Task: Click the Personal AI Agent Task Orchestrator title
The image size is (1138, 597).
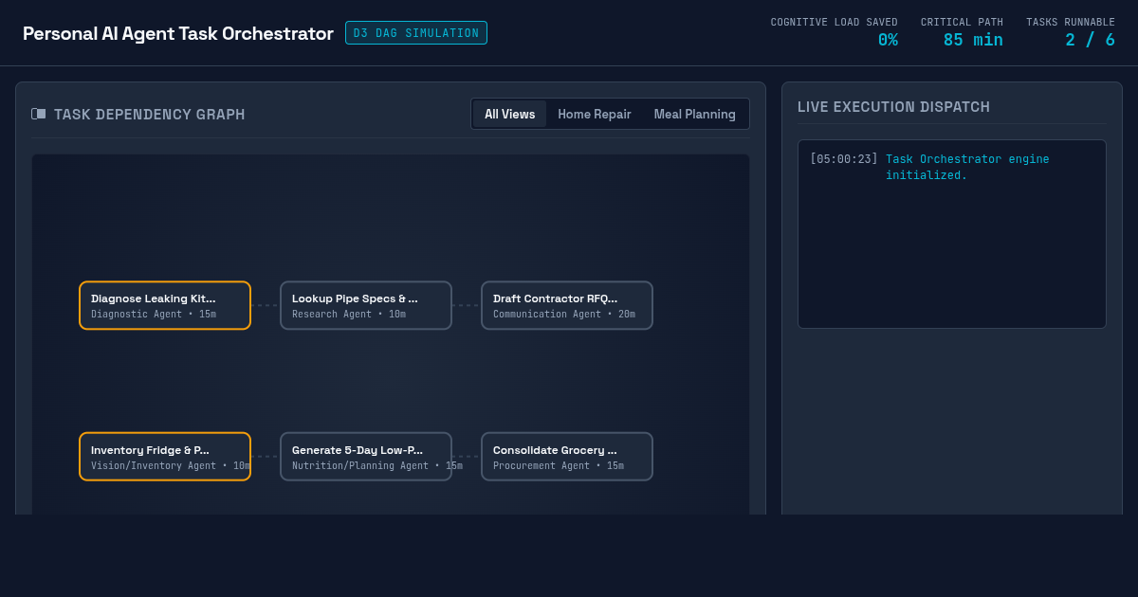Action: click(x=178, y=34)
